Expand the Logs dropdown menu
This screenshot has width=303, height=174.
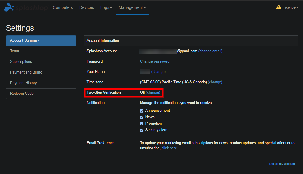[106, 7]
